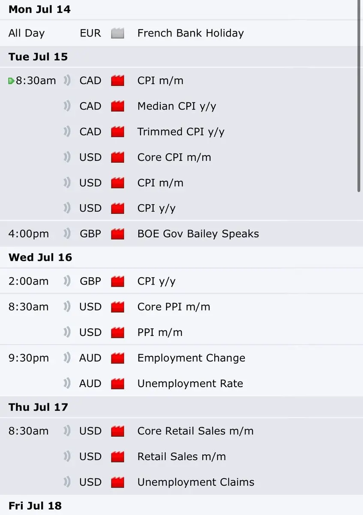363x515 pixels.
Task: Click the sound icon beside Unemployment Claims
Action: 67,482
